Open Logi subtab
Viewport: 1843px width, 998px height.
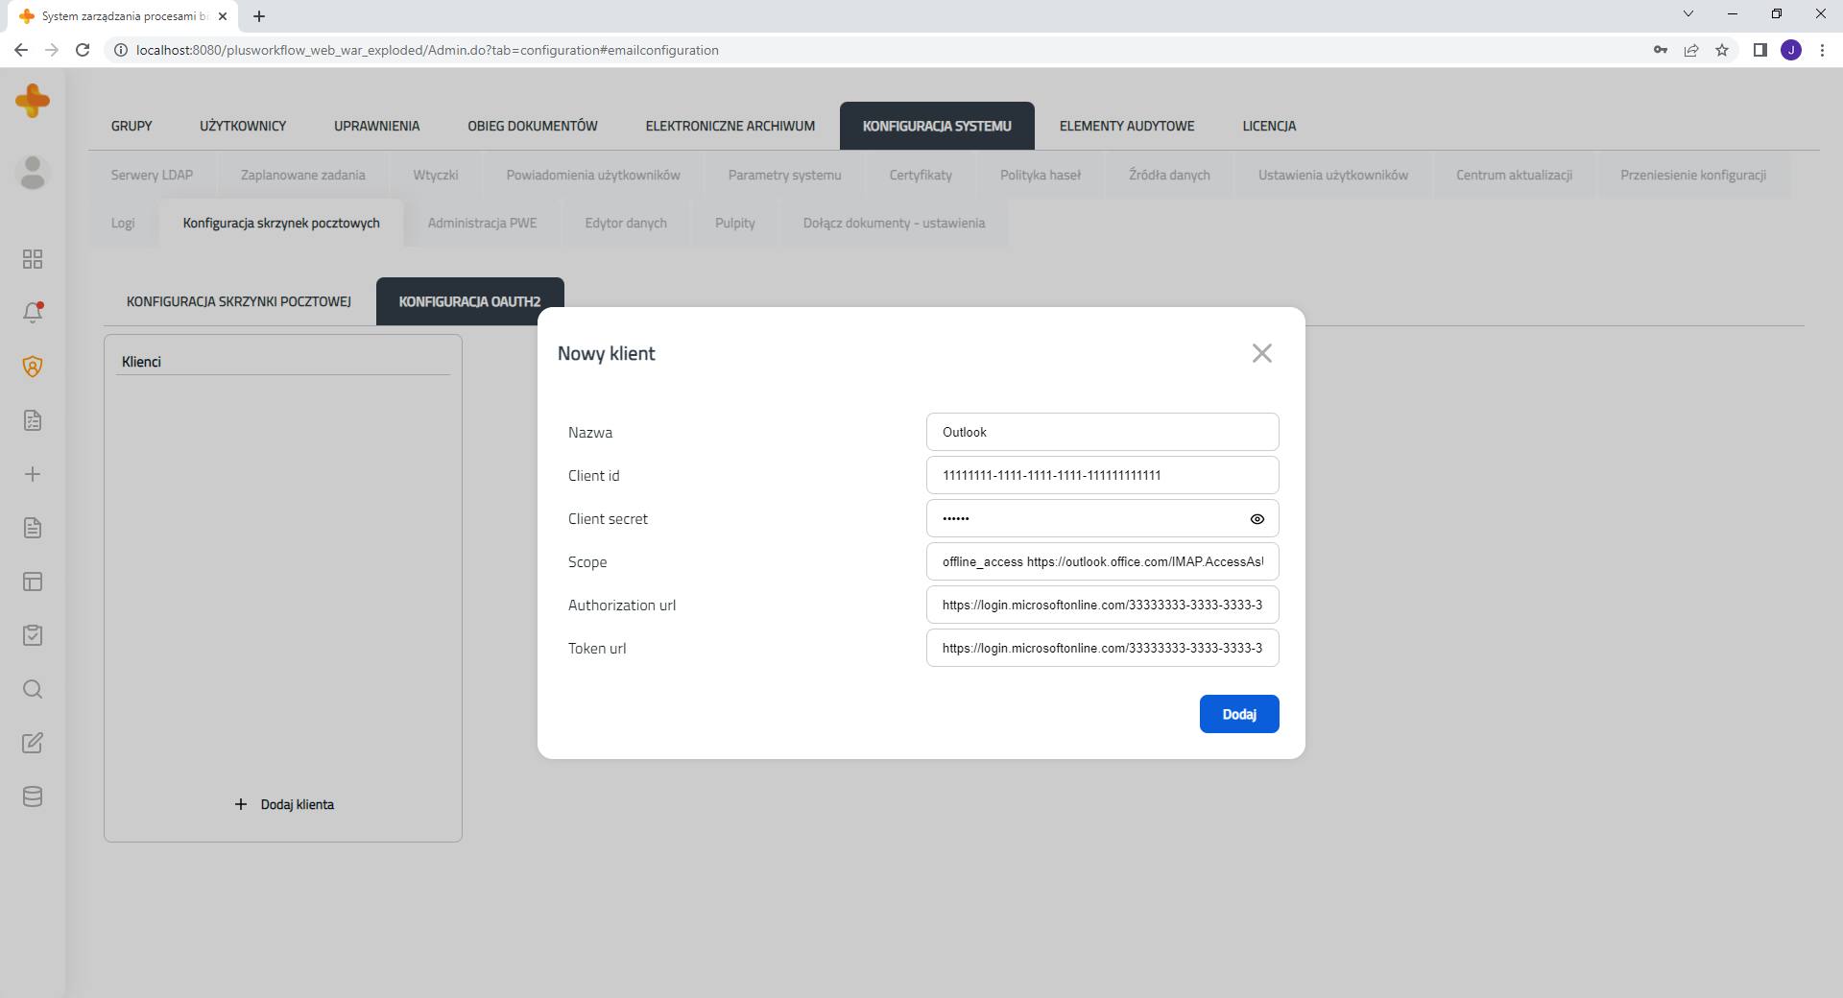[x=123, y=223]
